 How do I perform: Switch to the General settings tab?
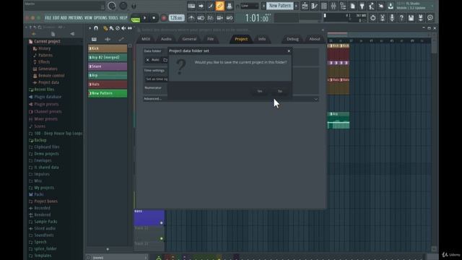click(x=189, y=39)
